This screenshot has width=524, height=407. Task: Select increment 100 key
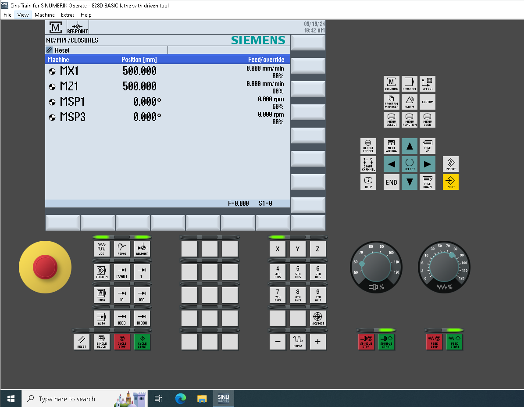pyautogui.click(x=142, y=295)
